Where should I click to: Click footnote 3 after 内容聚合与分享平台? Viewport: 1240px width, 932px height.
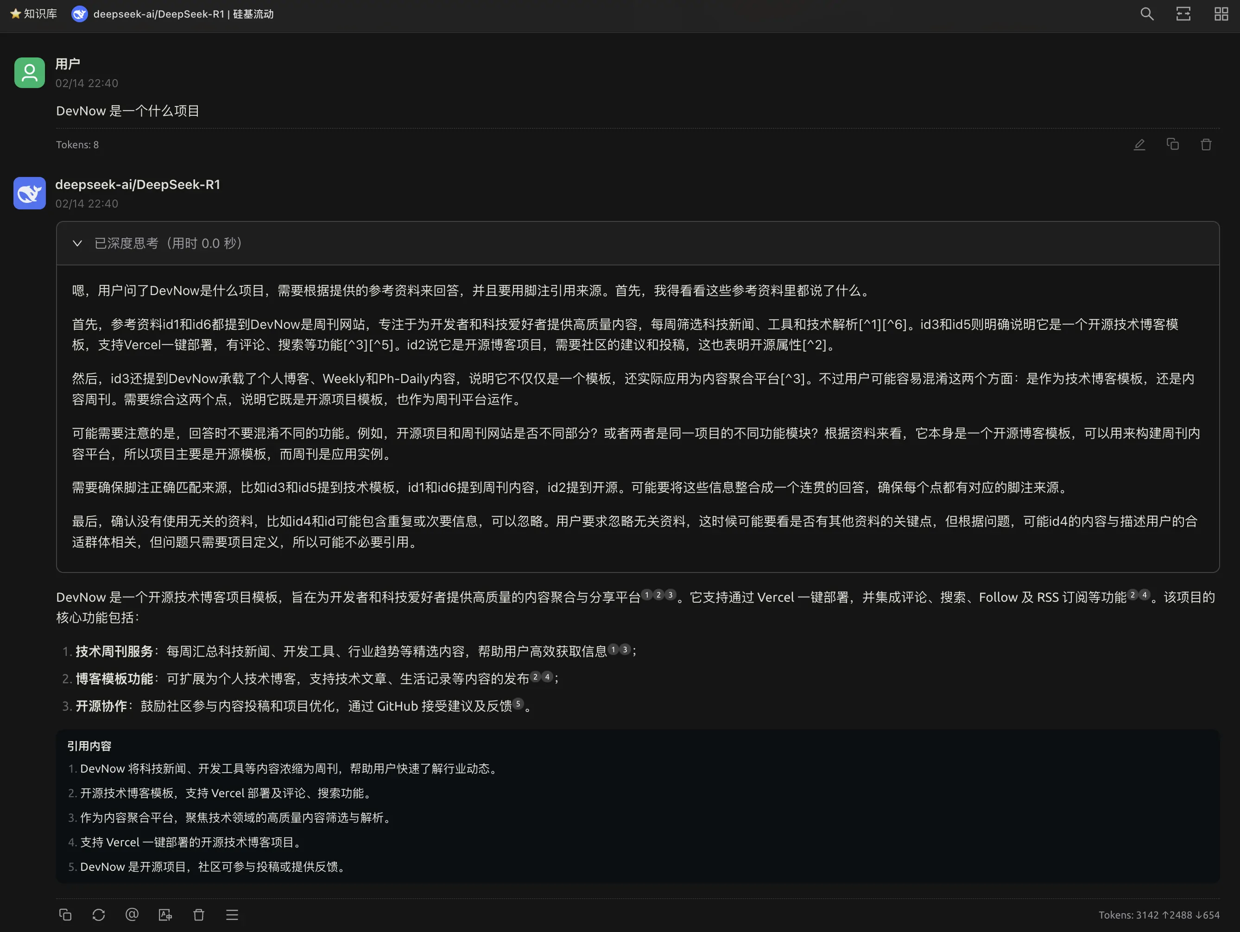point(670,595)
